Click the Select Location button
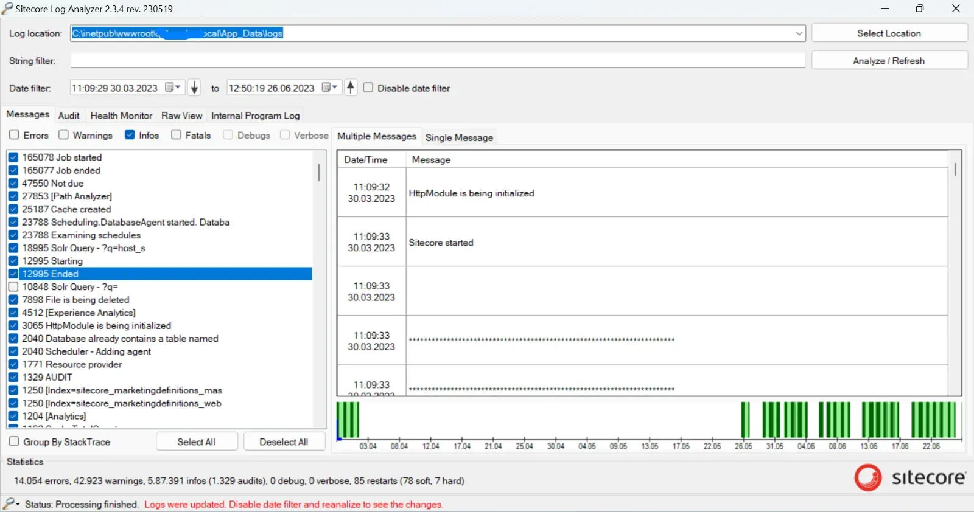The height and width of the screenshot is (512, 974). [x=889, y=33]
